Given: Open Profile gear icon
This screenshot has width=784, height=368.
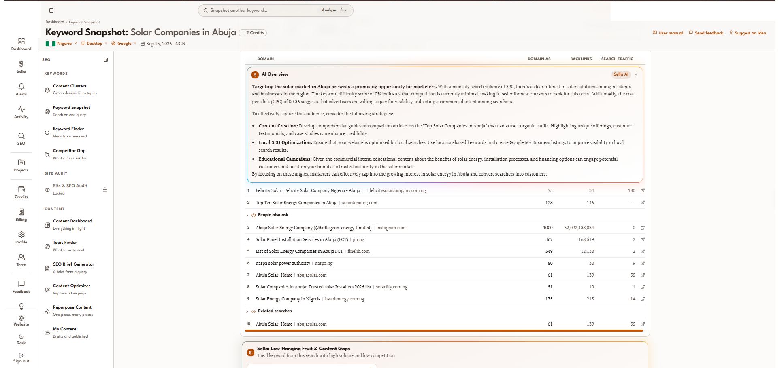Looking at the screenshot, I should click(21, 235).
